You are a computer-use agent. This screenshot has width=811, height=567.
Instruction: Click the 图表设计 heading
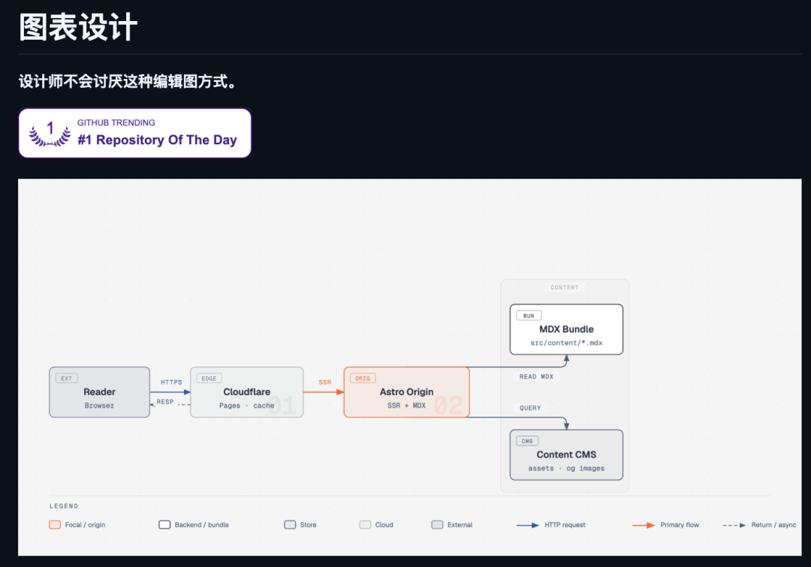click(78, 27)
